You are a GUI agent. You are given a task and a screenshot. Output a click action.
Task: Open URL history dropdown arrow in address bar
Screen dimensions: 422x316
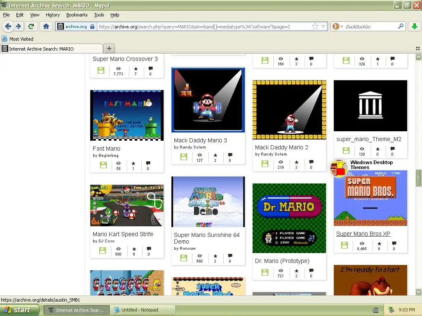(x=324, y=26)
